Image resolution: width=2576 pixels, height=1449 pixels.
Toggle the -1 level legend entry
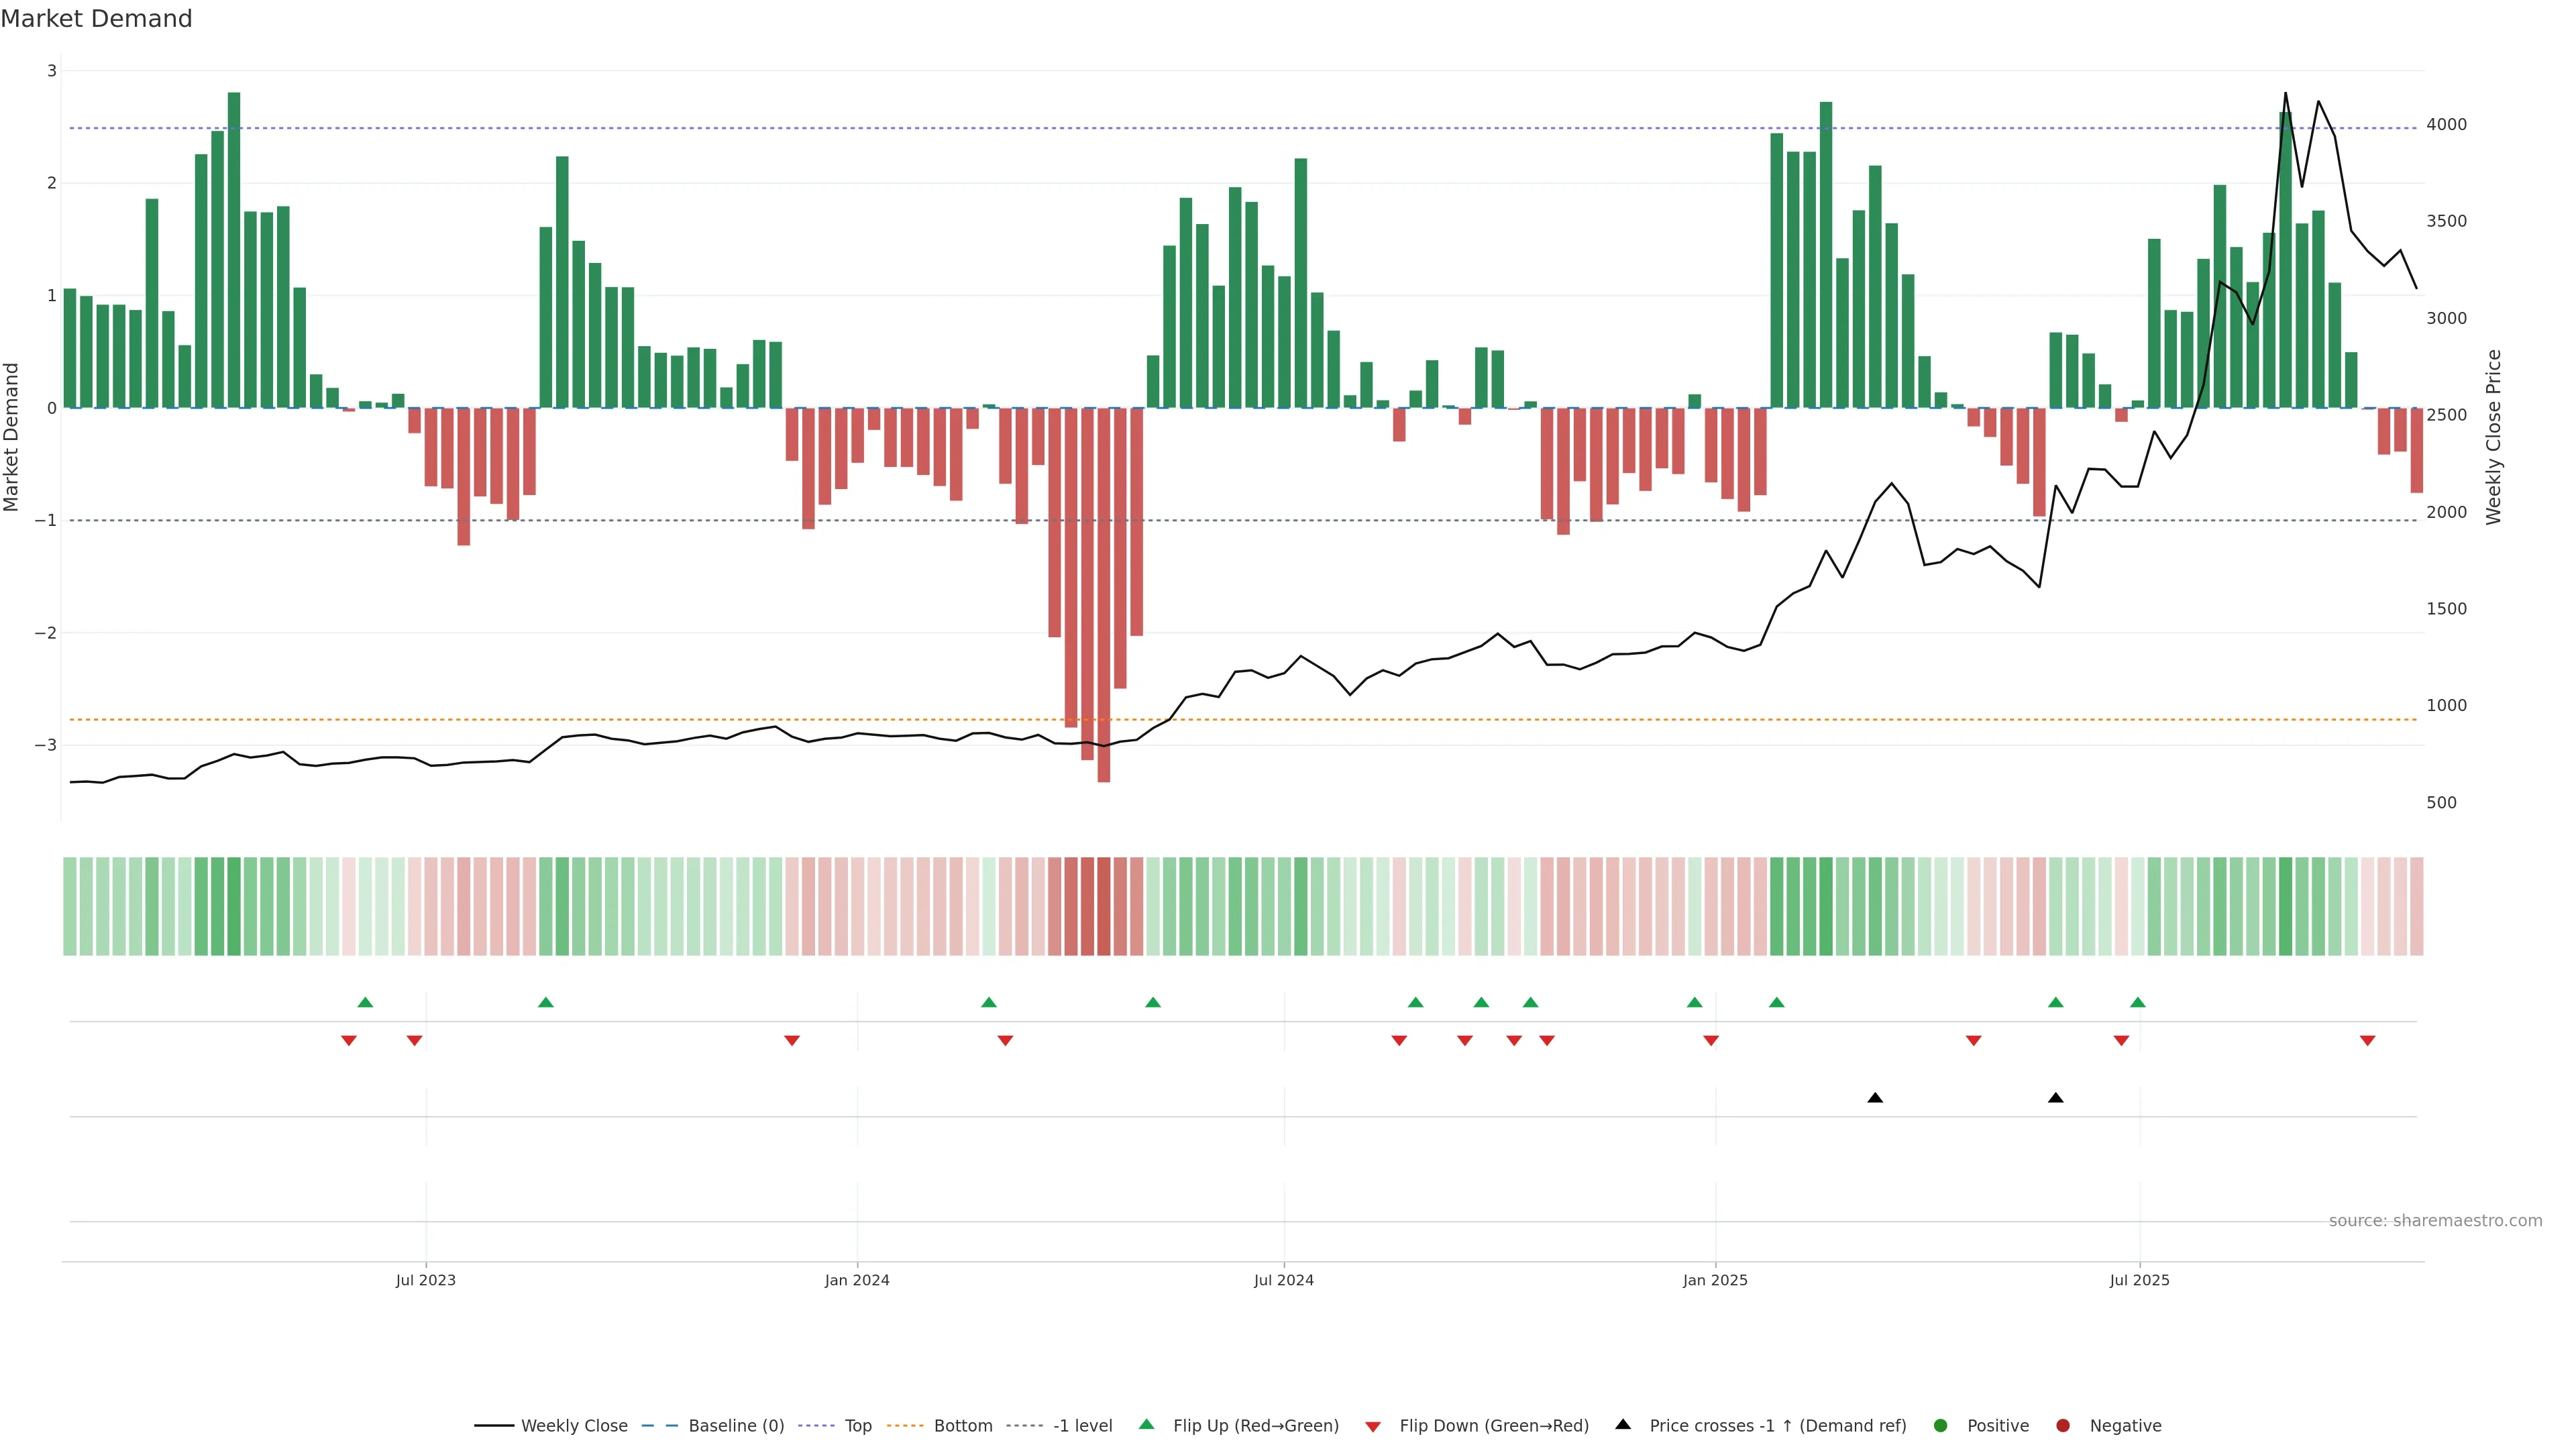click(x=1082, y=1426)
